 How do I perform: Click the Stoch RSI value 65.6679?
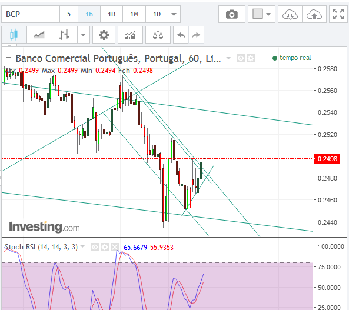135,248
